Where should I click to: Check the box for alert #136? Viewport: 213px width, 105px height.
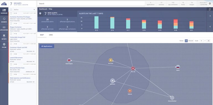point(11,34)
